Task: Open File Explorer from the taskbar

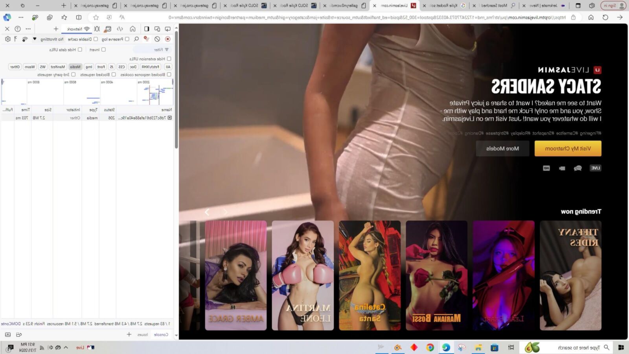Action: click(x=478, y=347)
